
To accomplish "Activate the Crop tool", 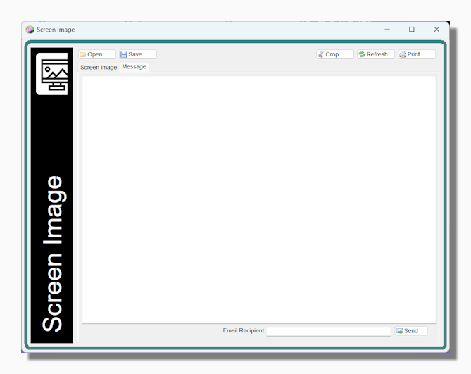I will [x=335, y=54].
